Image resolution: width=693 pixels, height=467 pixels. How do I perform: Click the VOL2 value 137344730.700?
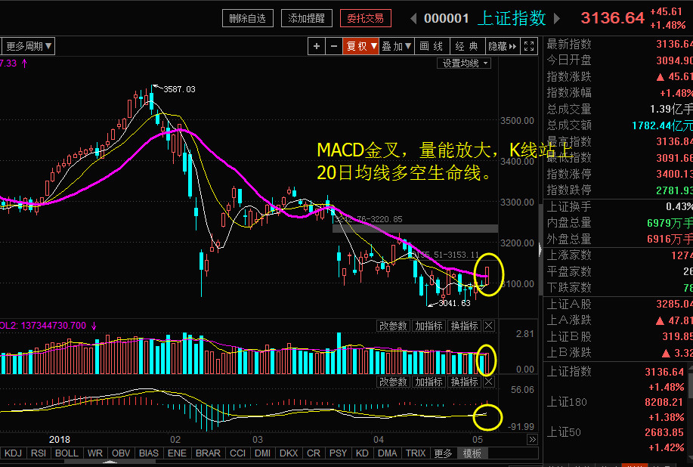(54, 326)
